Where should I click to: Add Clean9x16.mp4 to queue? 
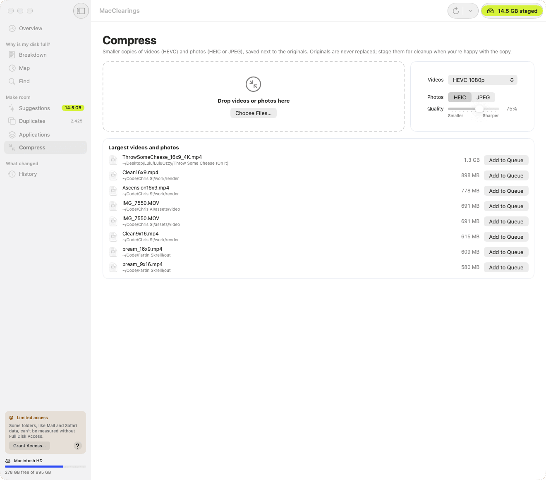click(x=506, y=237)
